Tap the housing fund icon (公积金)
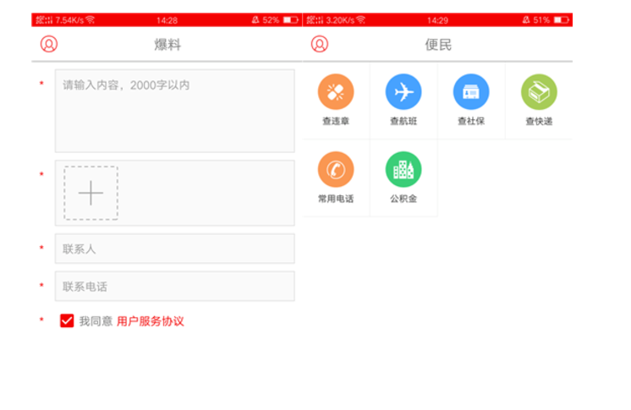Screen dimensions: 631x410 pos(403,170)
